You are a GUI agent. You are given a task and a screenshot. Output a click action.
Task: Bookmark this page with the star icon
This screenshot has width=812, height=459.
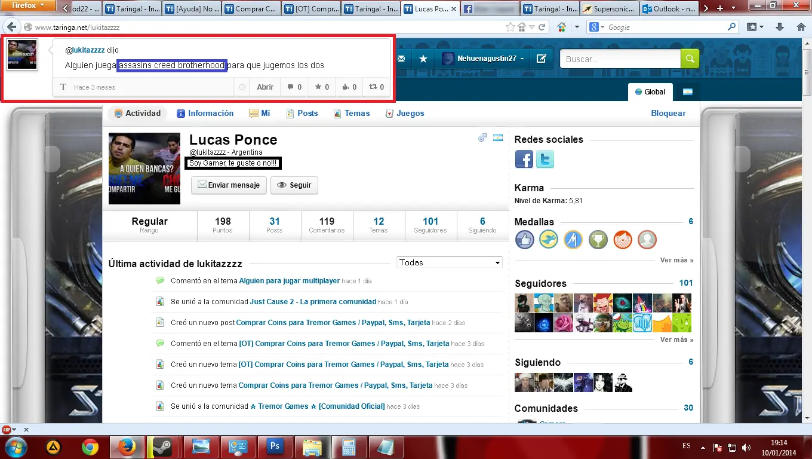coord(510,27)
